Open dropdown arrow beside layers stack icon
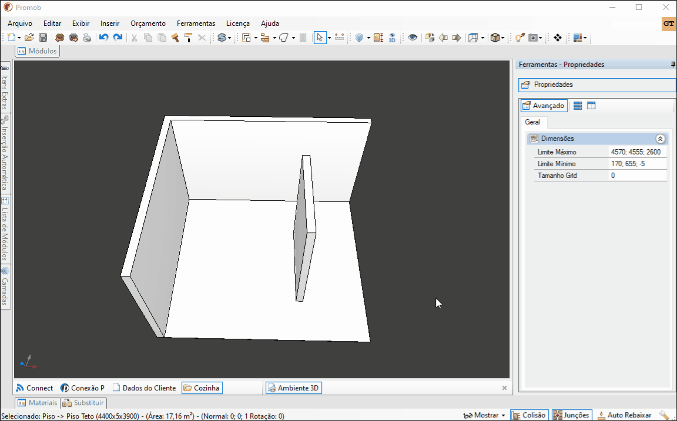677x421 pixels. [368, 38]
